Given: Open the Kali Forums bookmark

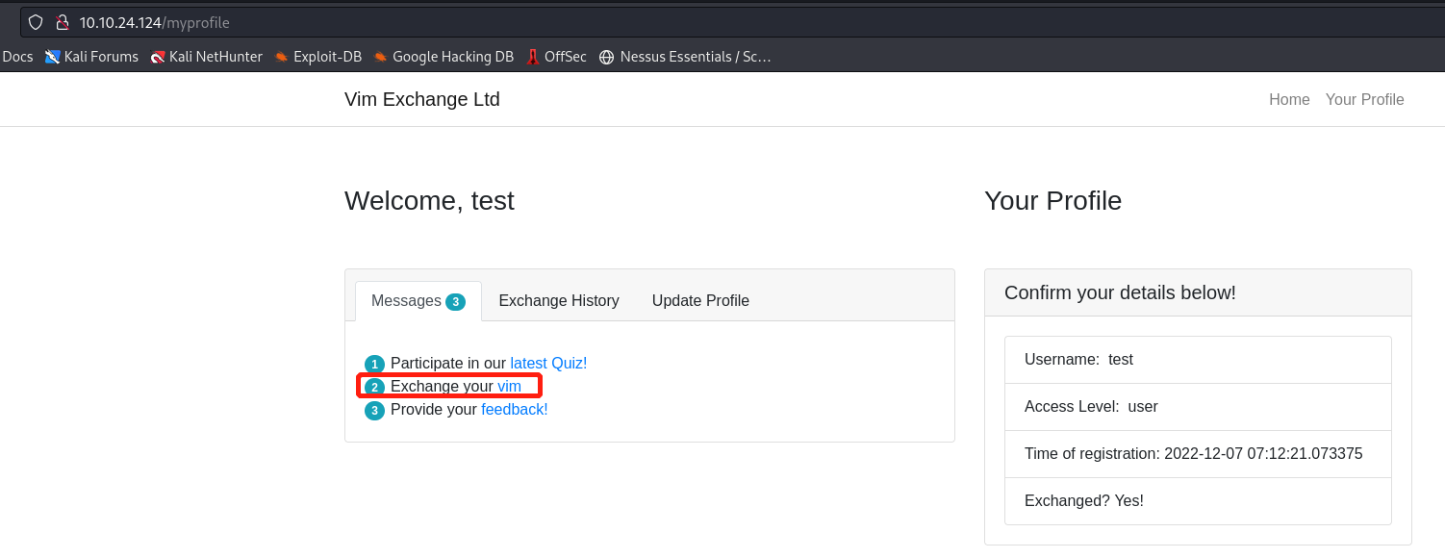Looking at the screenshot, I should coord(92,57).
